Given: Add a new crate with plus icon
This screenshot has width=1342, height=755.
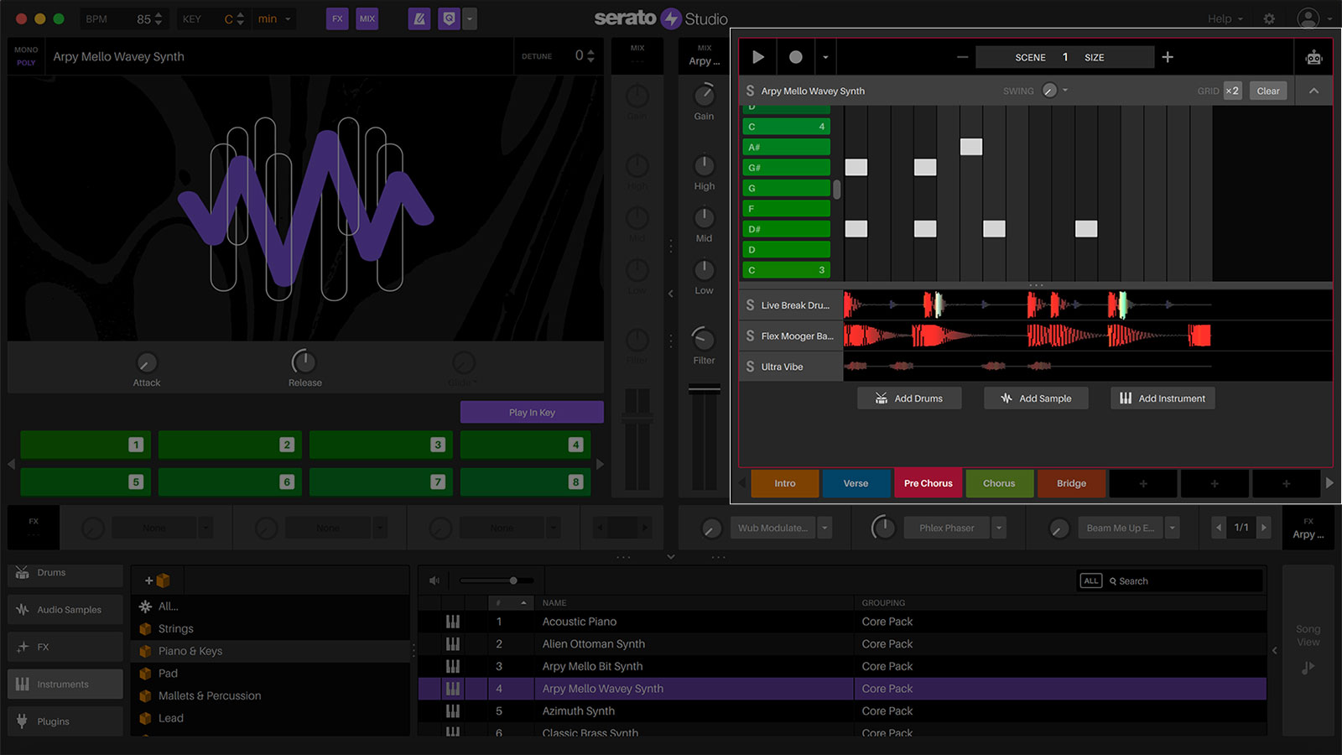Looking at the screenshot, I should [157, 581].
